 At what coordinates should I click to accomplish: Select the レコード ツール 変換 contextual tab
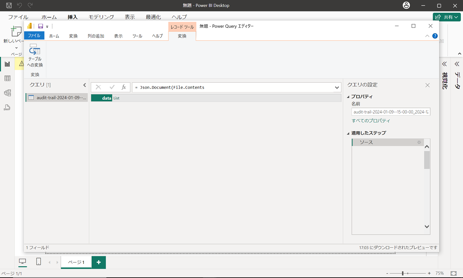(x=182, y=36)
